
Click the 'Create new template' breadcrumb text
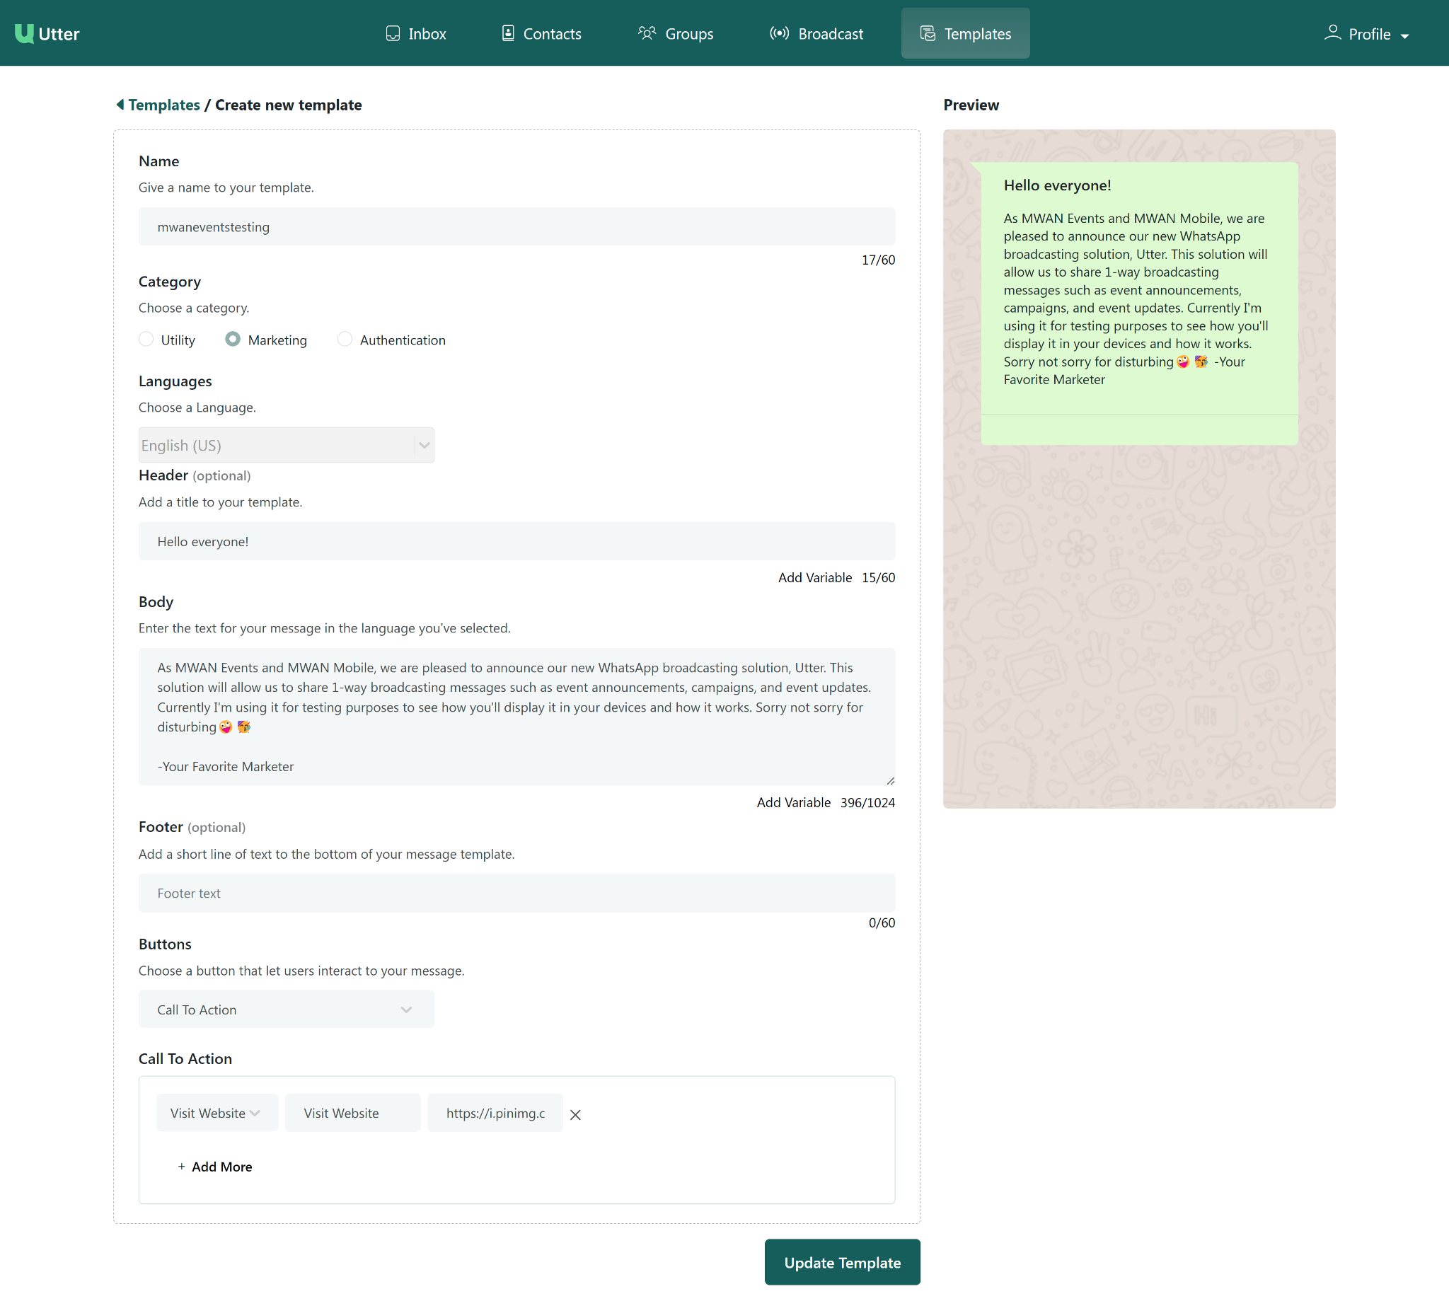click(288, 105)
